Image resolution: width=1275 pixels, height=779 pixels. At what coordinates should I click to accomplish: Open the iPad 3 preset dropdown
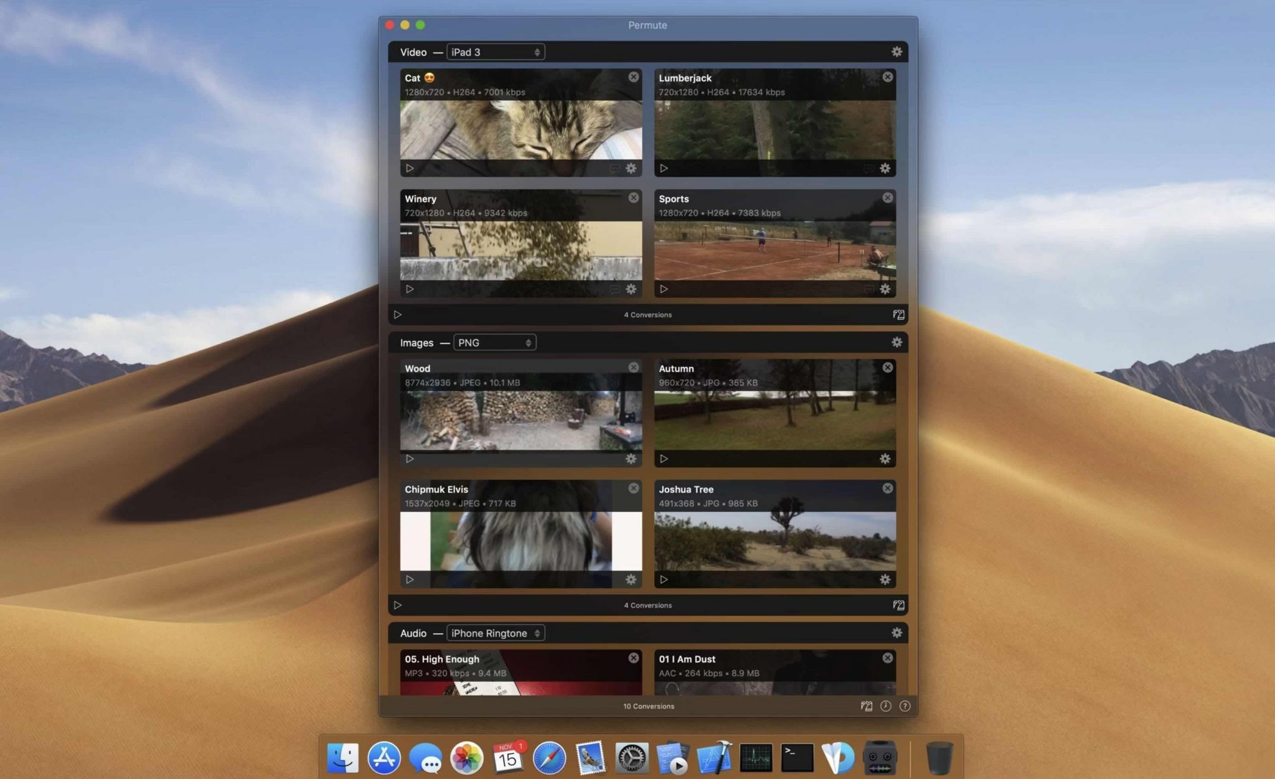[495, 52]
